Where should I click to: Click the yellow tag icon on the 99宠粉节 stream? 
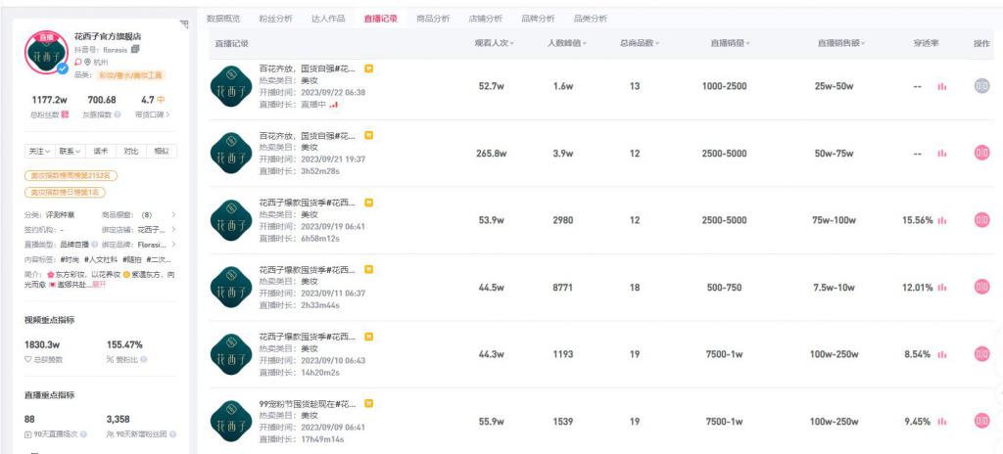[x=369, y=403]
